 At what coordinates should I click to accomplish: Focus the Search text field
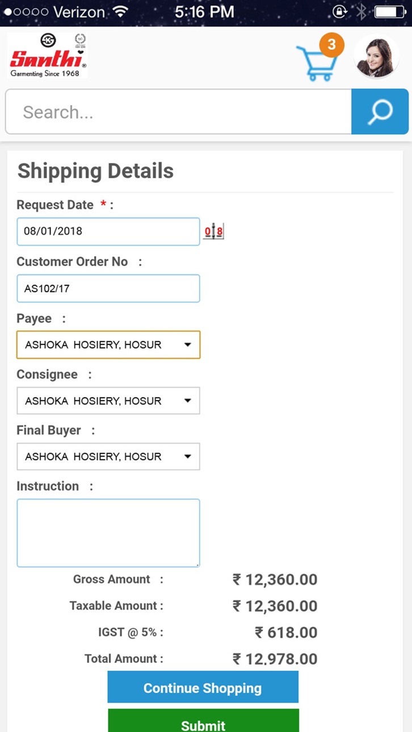pos(178,112)
